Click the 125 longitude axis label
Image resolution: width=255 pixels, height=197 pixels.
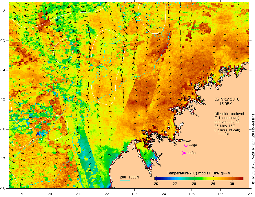pos(192,194)
